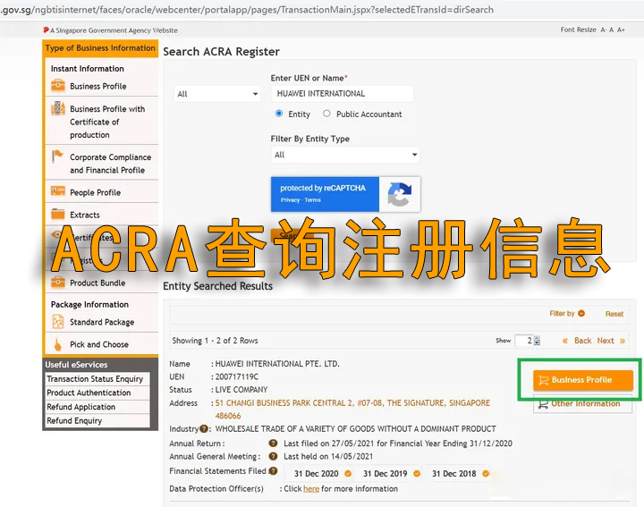Image resolution: width=644 pixels, height=507 pixels.
Task: Click the Reset link
Action: pyautogui.click(x=614, y=314)
